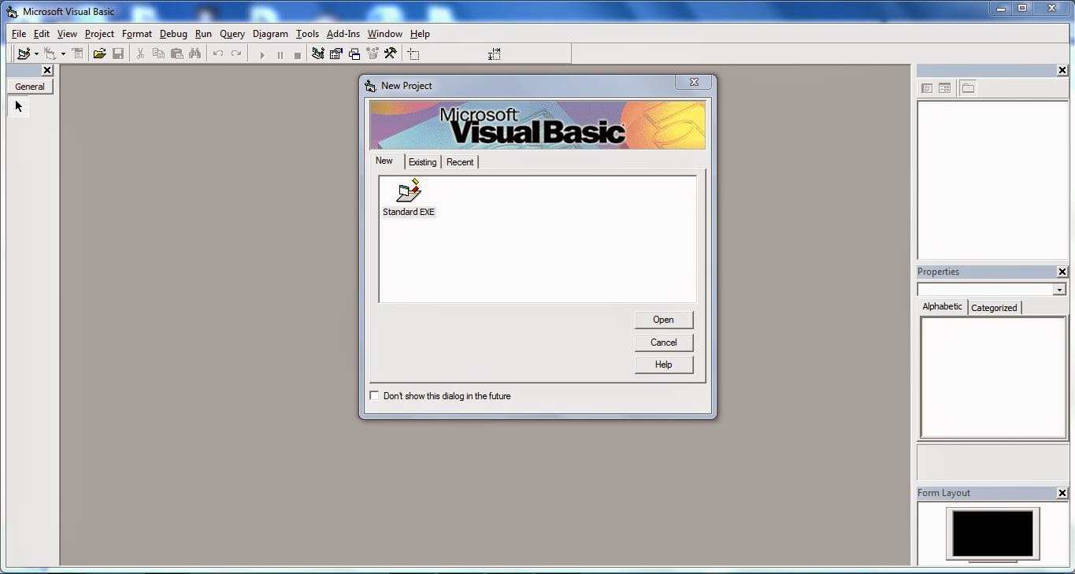Expand the Properties object dropdown list

click(1059, 290)
